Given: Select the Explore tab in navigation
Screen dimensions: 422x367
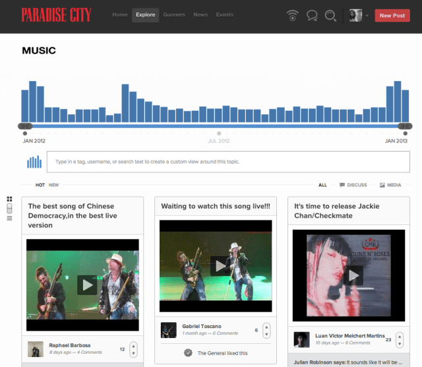Looking at the screenshot, I should click(145, 15).
